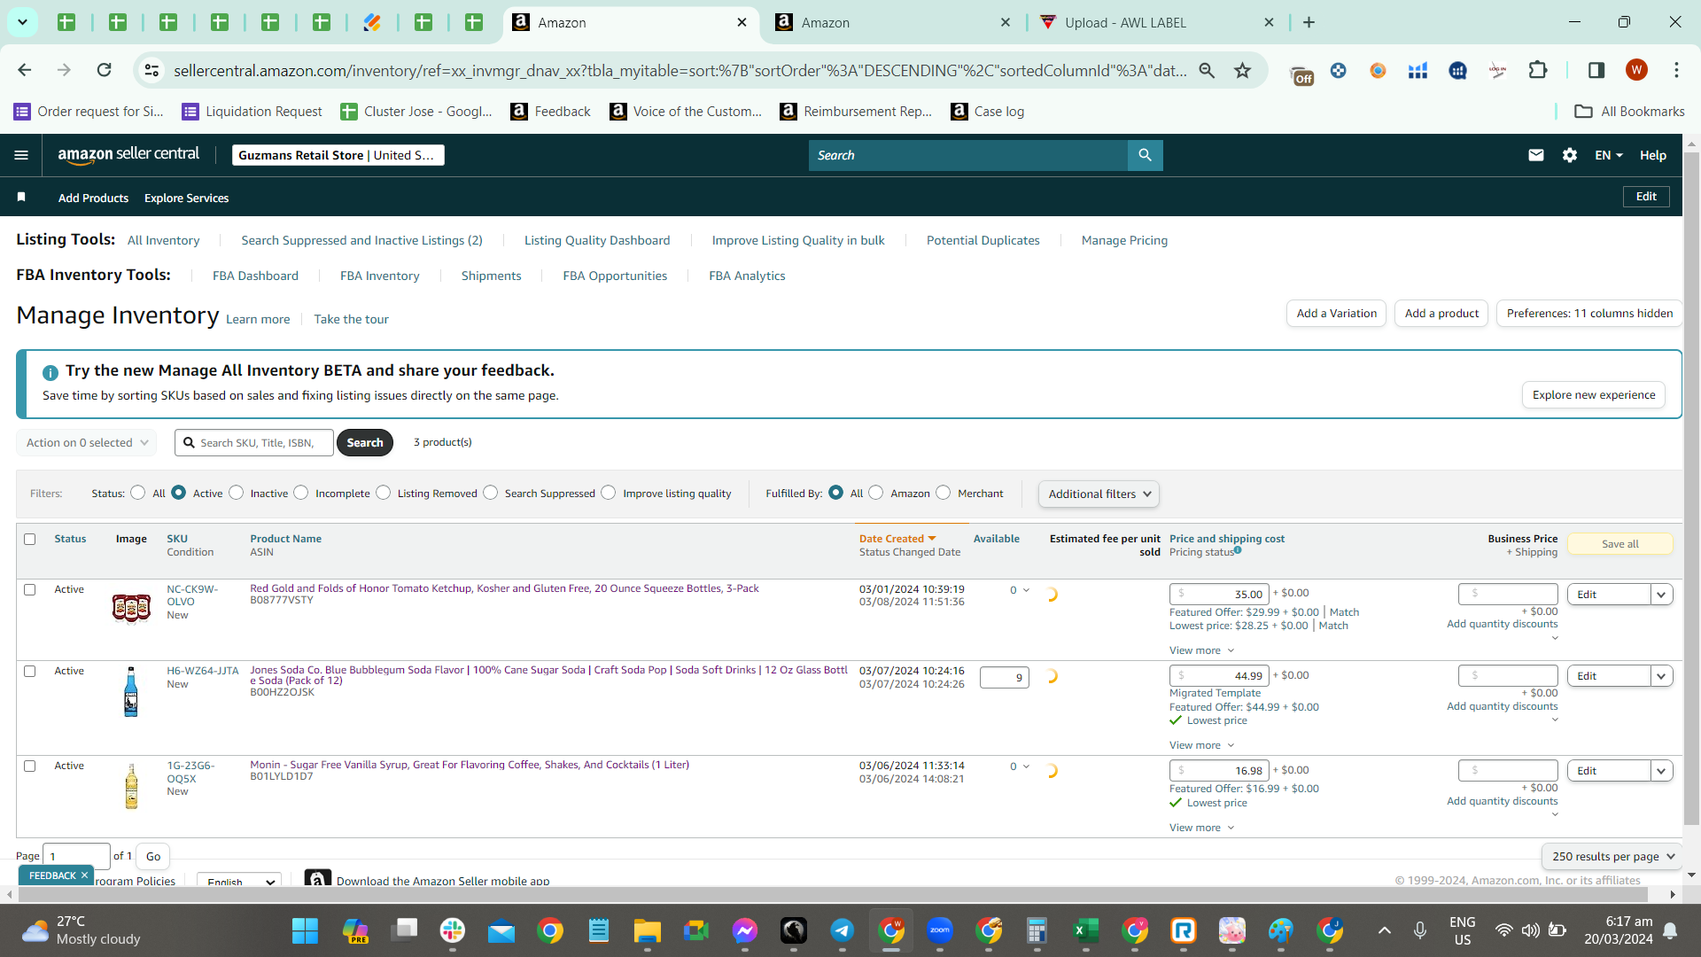Tick the select-all checkbox in table header
The image size is (1701, 957).
[x=30, y=539]
